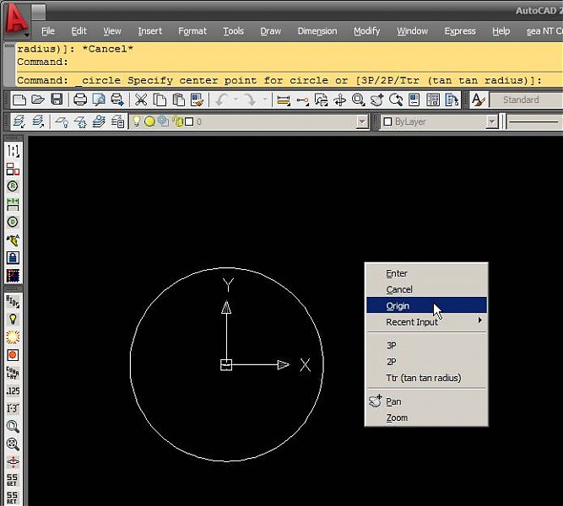
Task: Open the Tool Palettes grid icon
Action: 433,100
